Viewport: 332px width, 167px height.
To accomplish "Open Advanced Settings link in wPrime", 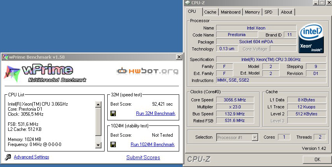I will pos(31,157).
